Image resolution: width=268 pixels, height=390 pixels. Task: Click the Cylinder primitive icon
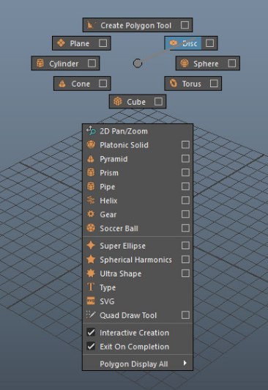(40, 63)
